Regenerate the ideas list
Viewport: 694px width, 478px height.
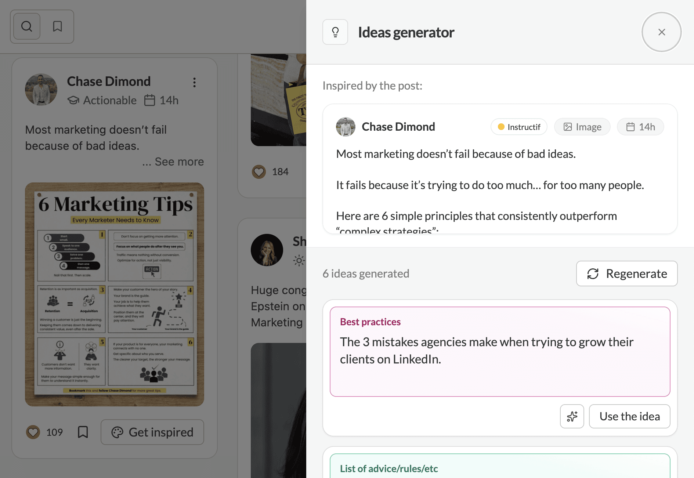coord(627,274)
